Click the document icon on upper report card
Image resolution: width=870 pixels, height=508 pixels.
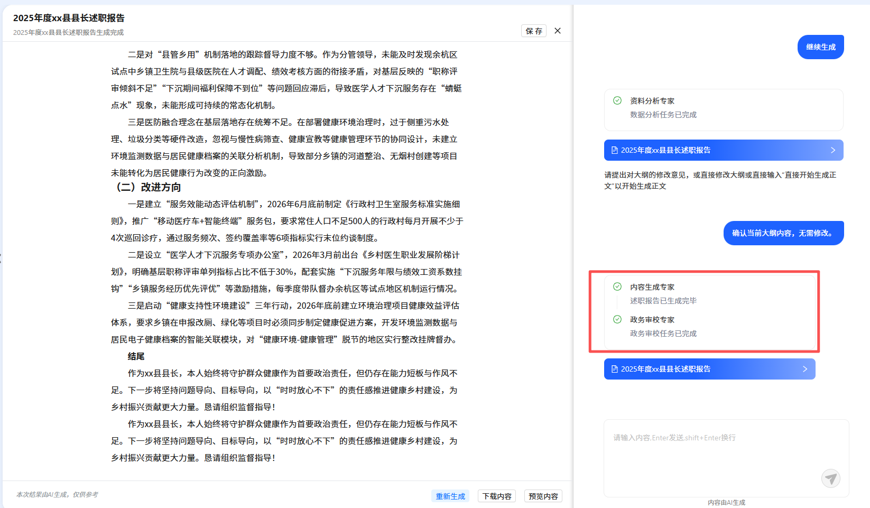(x=614, y=150)
